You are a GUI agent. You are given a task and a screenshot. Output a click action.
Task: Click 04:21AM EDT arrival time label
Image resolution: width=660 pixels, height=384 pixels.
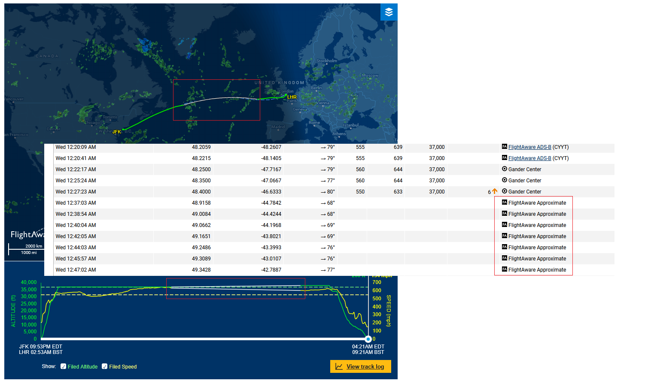(368, 347)
